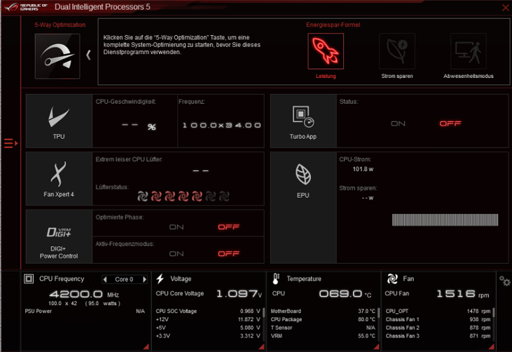Expand Temperature panel via corner triangle
This screenshot has width=512, height=352.
[376, 347]
